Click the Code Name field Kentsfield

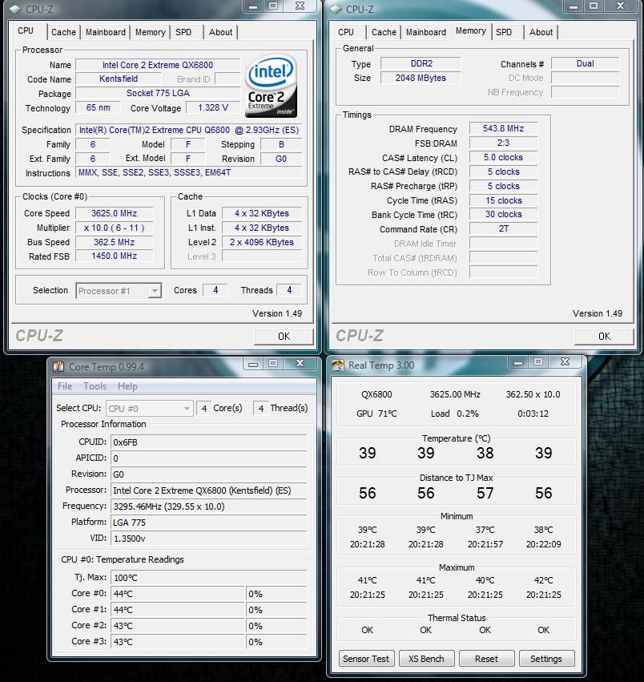coord(119,79)
